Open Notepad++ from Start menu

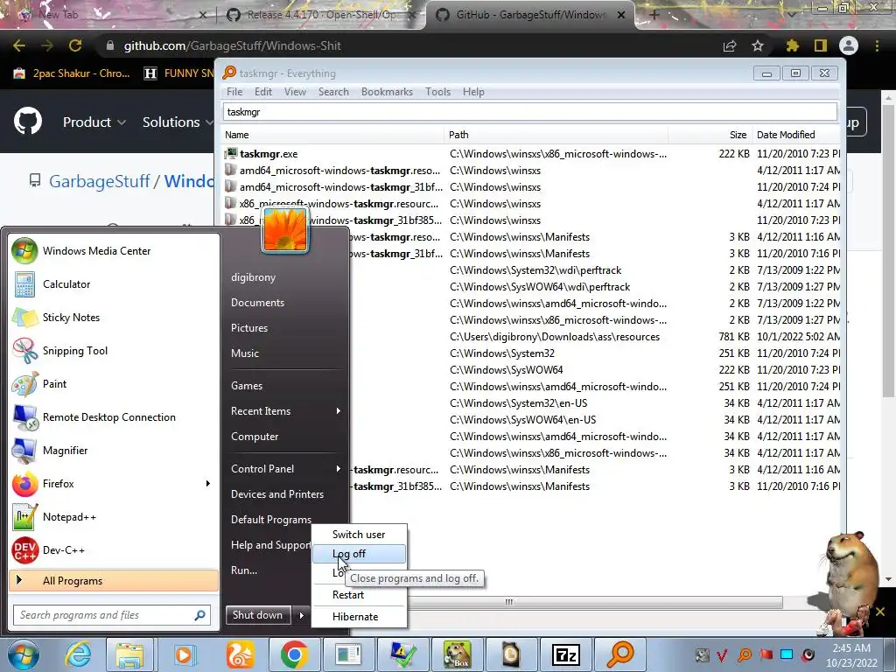pyautogui.click(x=115, y=516)
